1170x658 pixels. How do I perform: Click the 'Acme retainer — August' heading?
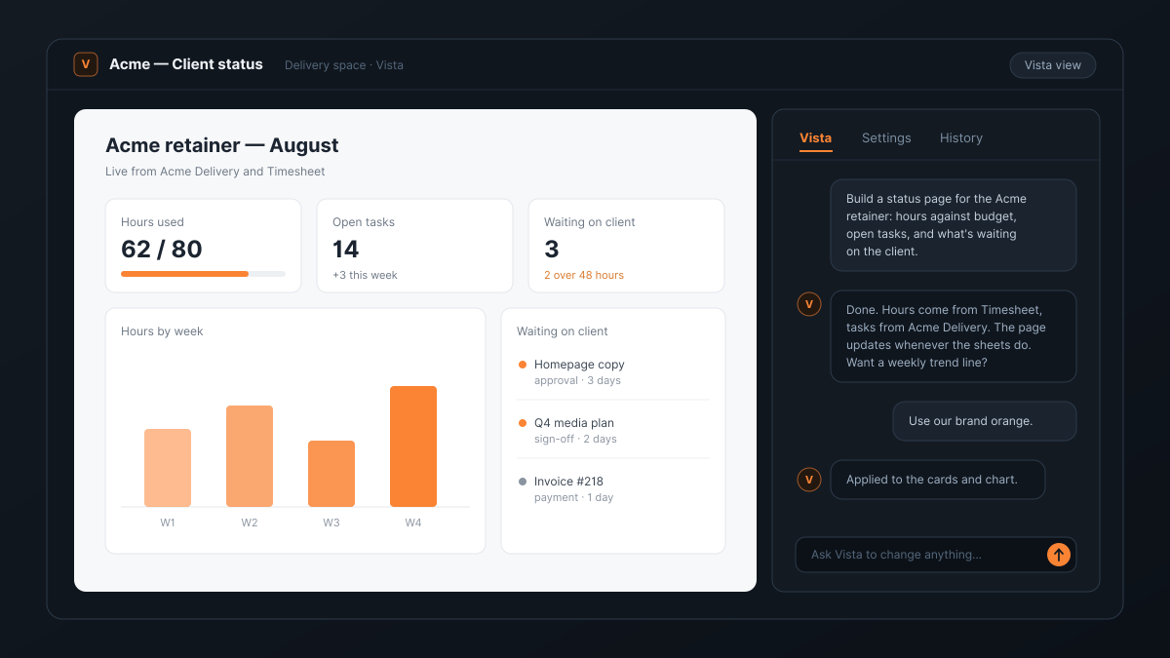tap(222, 145)
